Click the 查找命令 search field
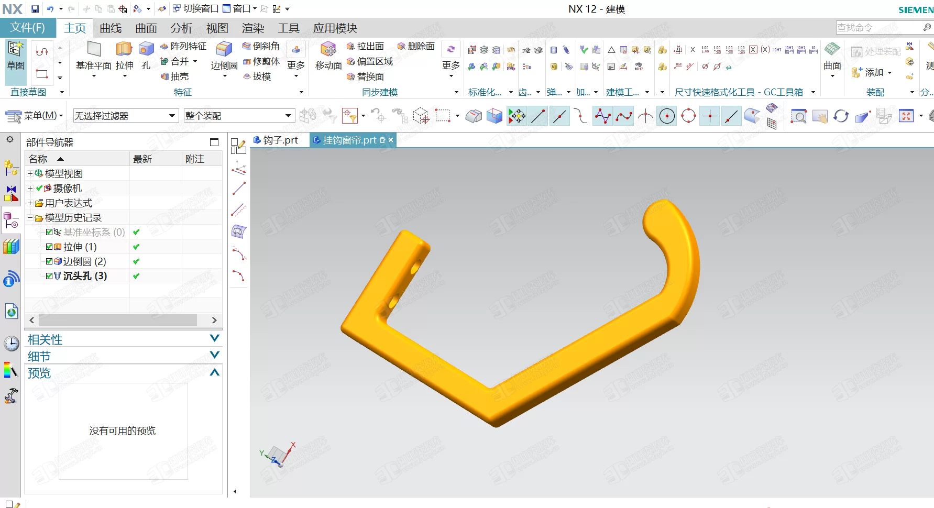 tap(884, 28)
